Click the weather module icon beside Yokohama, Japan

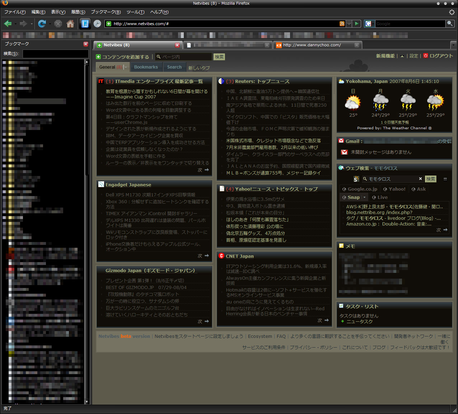pos(341,81)
